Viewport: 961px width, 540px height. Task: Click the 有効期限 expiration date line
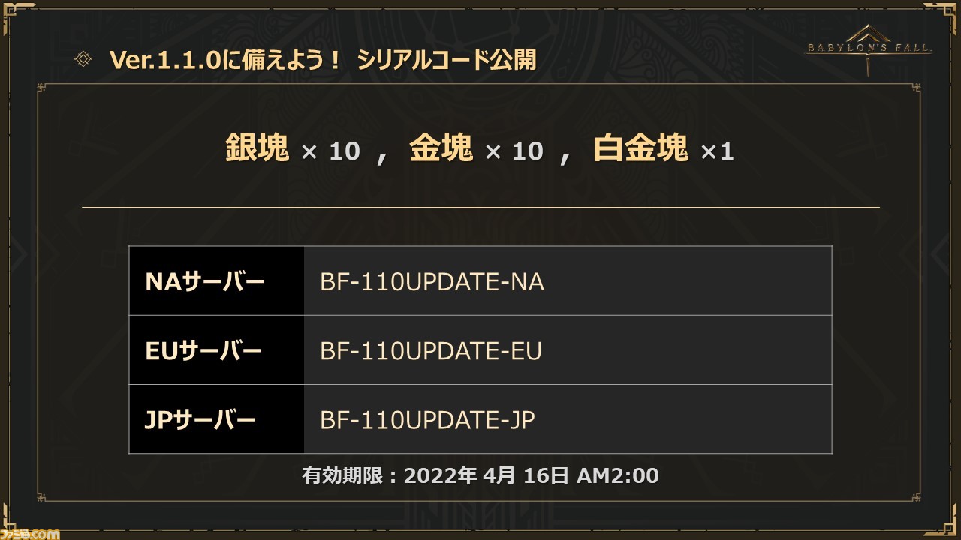pos(480,475)
